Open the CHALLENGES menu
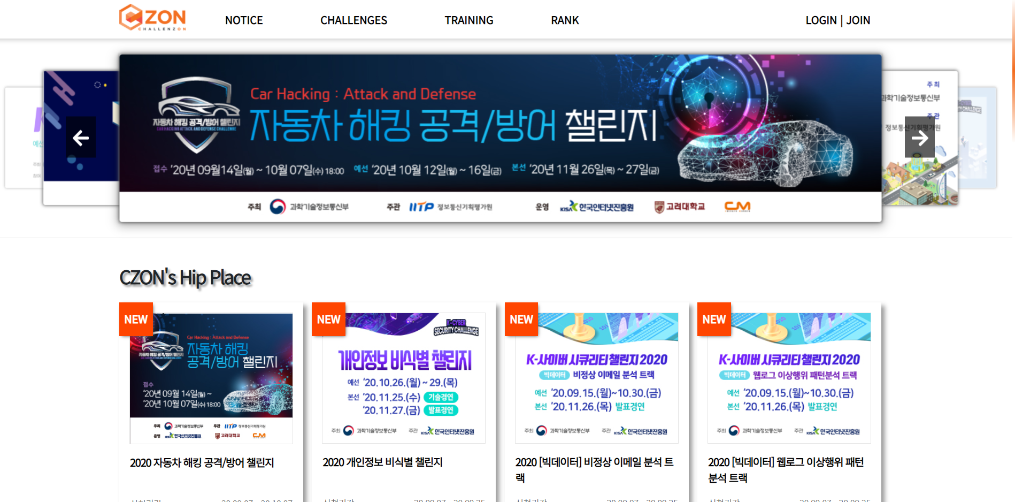This screenshot has width=1015, height=502. coord(353,20)
